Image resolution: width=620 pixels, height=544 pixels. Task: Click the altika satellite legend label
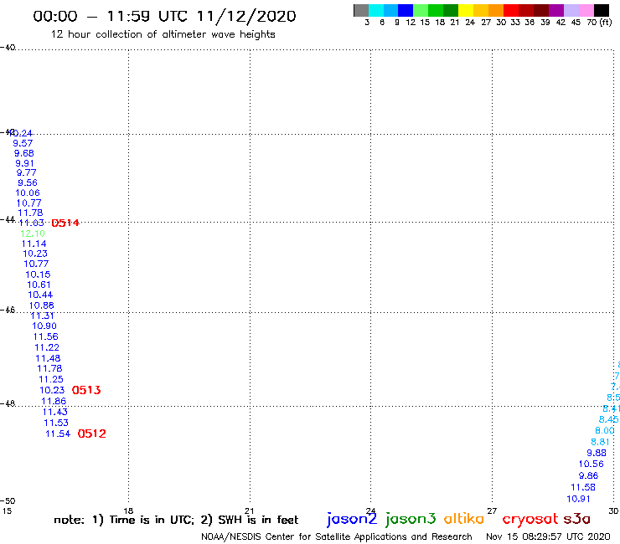pyautogui.click(x=464, y=519)
